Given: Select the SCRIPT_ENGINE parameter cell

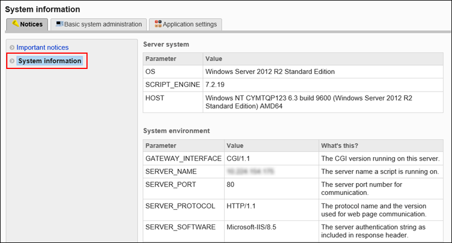Looking at the screenshot, I should click(x=173, y=85).
